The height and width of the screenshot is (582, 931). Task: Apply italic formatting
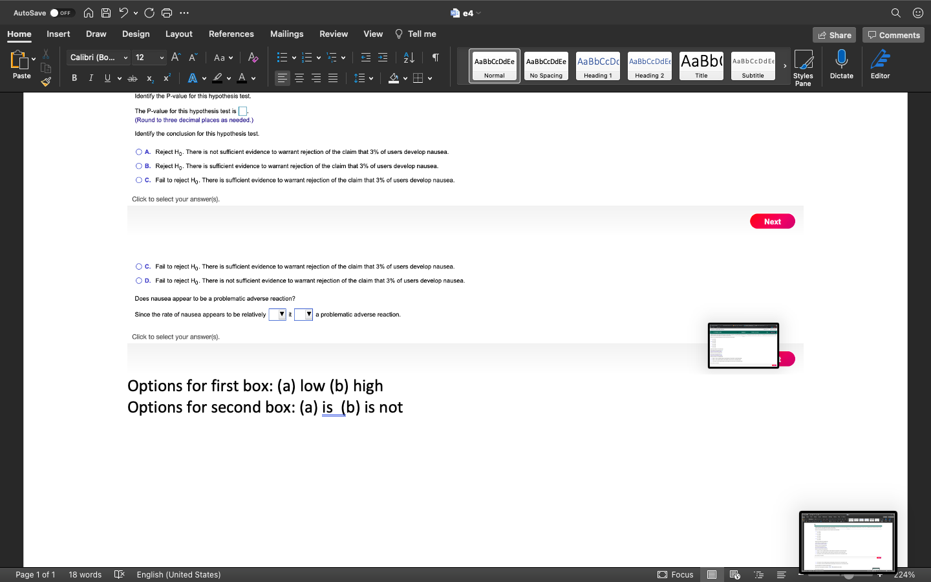click(91, 78)
